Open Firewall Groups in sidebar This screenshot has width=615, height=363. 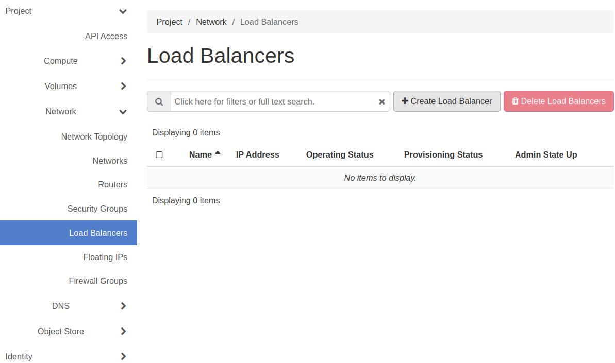click(x=98, y=281)
